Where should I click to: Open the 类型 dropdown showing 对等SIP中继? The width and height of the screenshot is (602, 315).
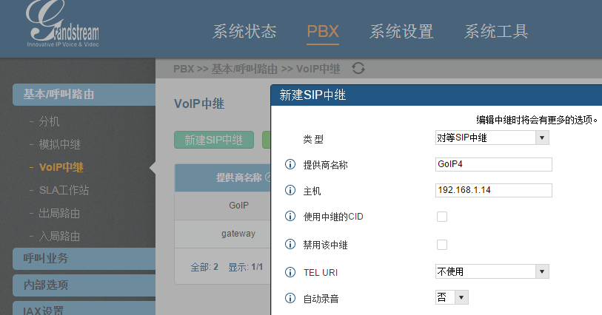492,138
